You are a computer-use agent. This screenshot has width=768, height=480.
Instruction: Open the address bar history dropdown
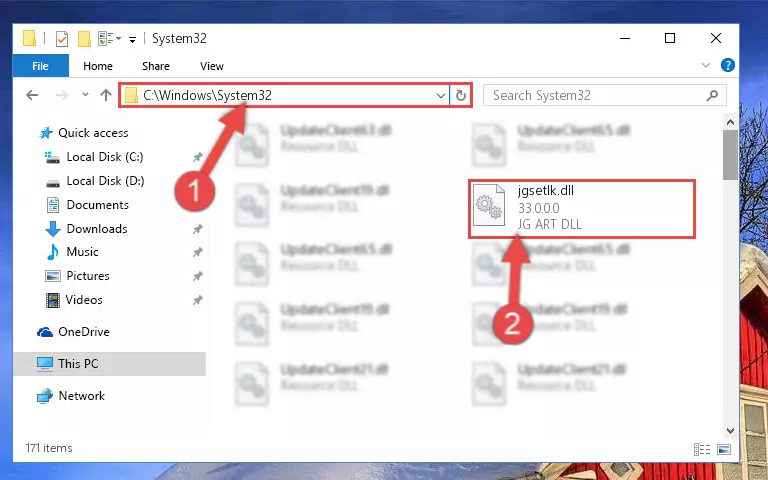pyautogui.click(x=440, y=96)
